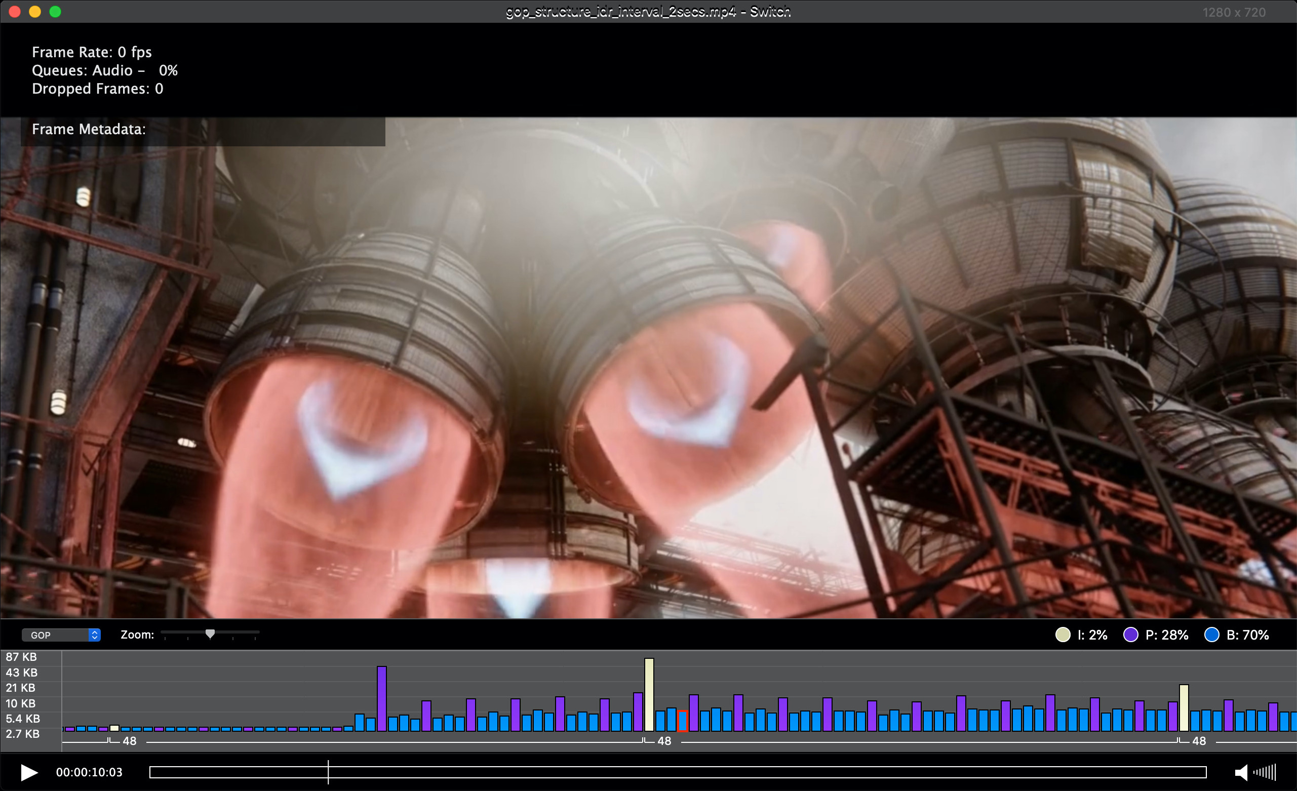Click the Zoom slider handle
This screenshot has width=1297, height=791.
point(210,634)
